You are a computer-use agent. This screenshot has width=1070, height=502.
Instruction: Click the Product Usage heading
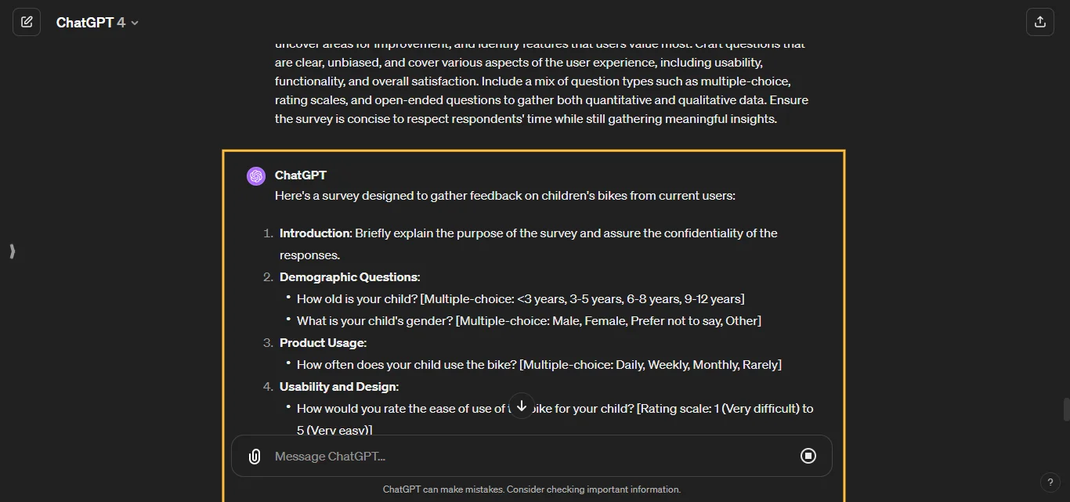pyautogui.click(x=323, y=343)
